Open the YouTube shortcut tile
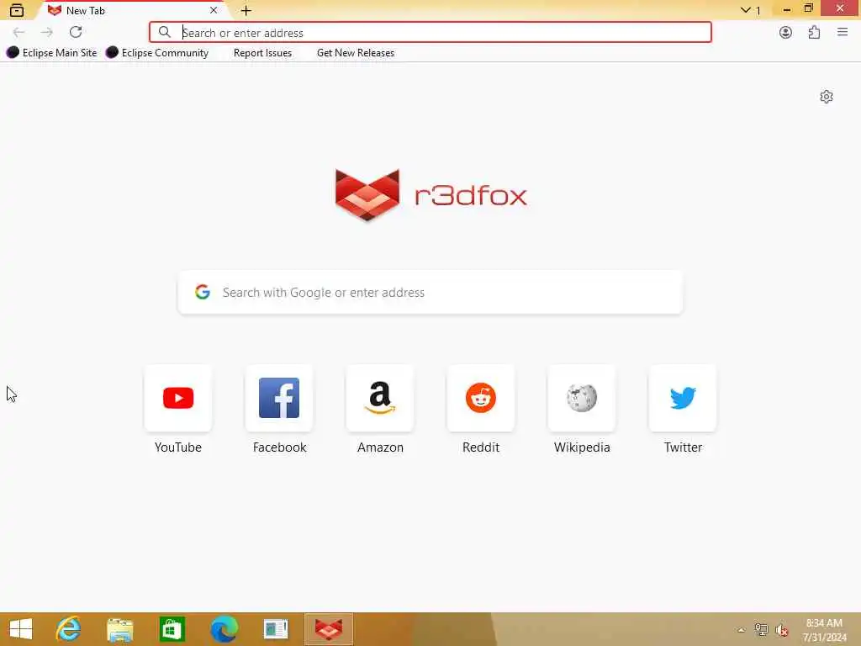 (178, 398)
